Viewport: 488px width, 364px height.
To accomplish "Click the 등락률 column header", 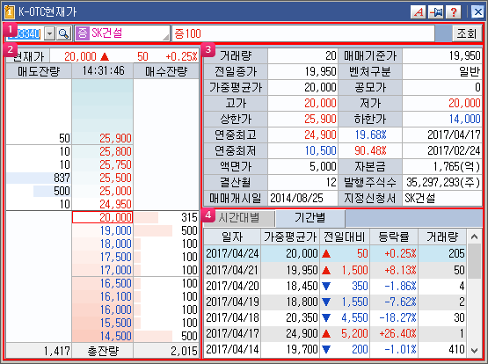I will [394, 237].
